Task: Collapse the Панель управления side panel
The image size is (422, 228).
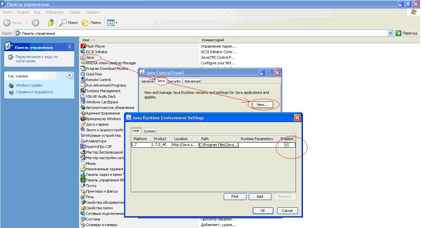Action: [70, 47]
